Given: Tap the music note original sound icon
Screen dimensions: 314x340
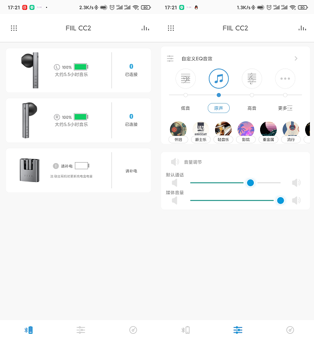Looking at the screenshot, I should click(219, 79).
